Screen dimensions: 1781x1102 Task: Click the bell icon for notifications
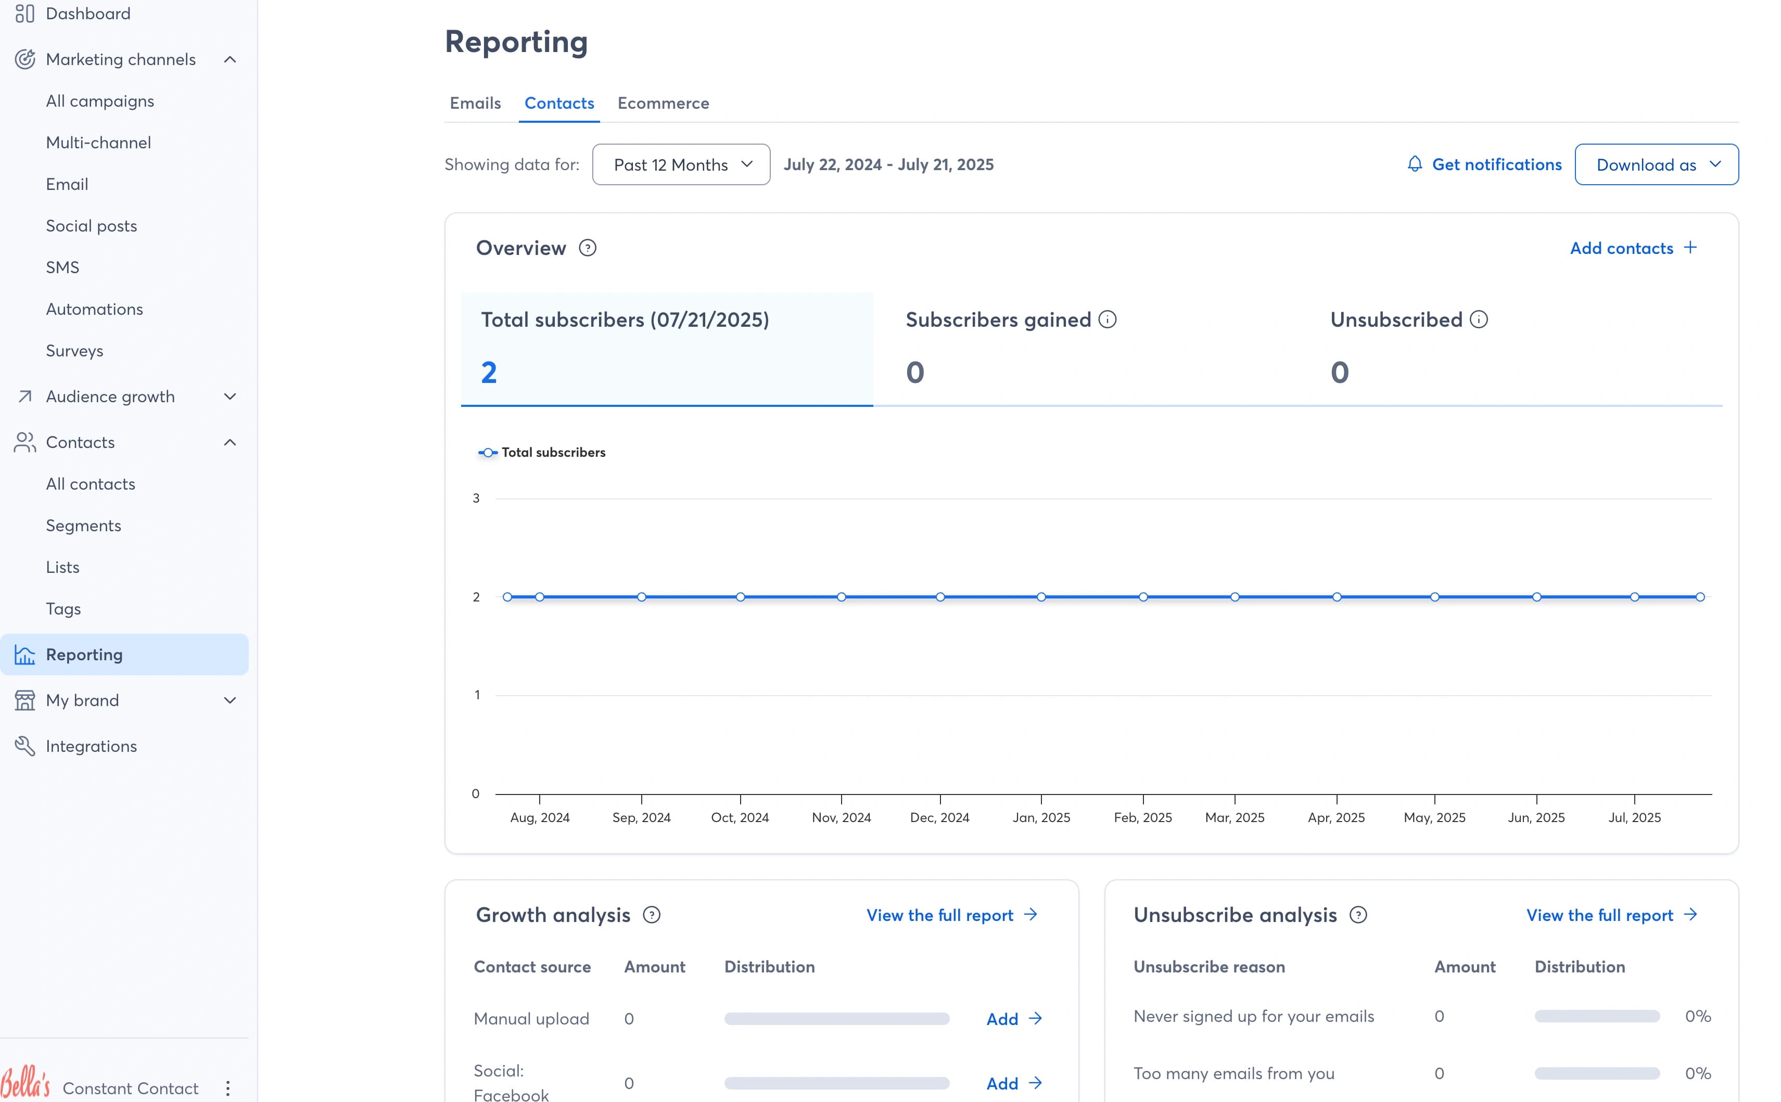click(1414, 164)
